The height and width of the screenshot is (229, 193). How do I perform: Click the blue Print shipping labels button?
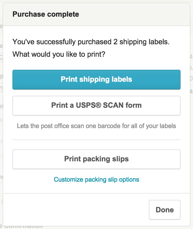(x=96, y=80)
